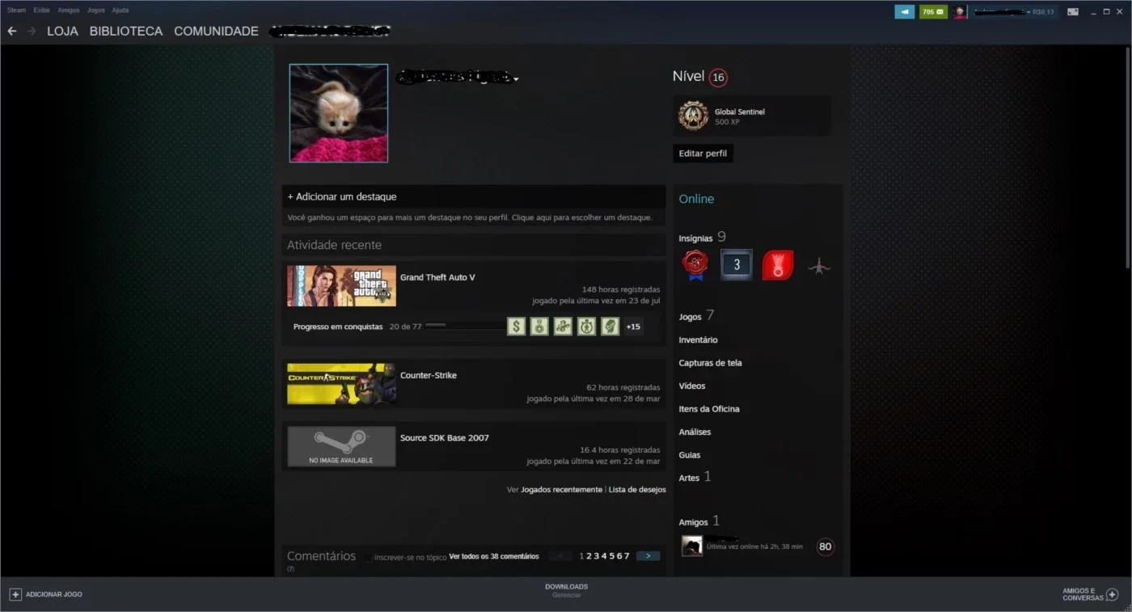
Task: Click the friend's avatar thumbnail
Action: 692,547
